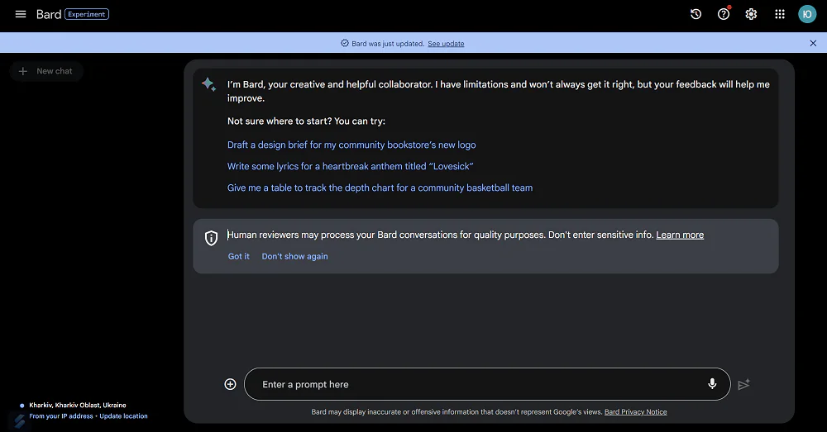827x432 pixels.
Task: Click Got it on privacy notice
Action: (238, 257)
